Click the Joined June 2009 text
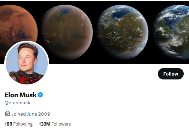Screen dimensions: 189x133 point(31,114)
